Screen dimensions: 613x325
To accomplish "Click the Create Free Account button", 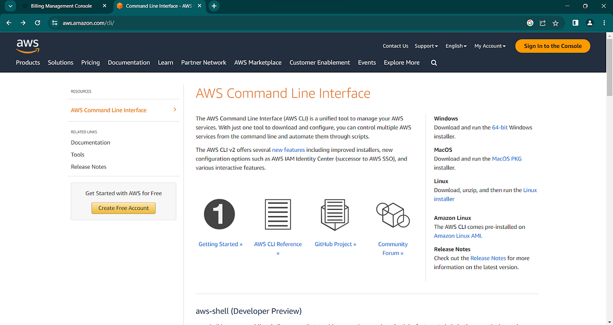I will (x=123, y=208).
